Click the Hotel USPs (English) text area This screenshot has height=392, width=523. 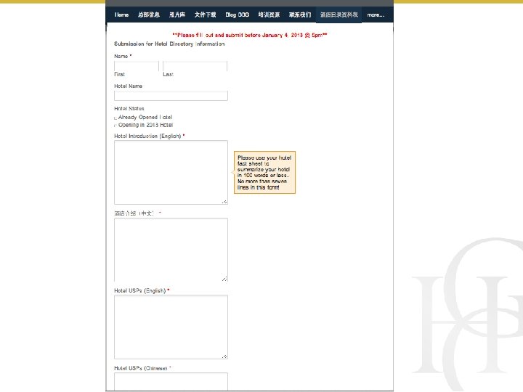pos(171,327)
